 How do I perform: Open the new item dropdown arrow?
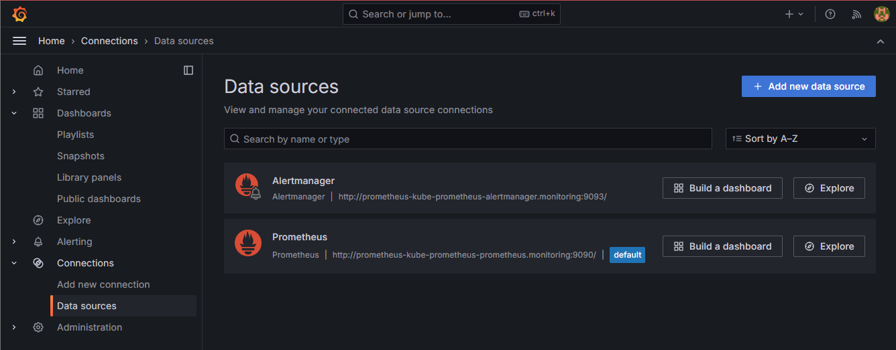(801, 14)
